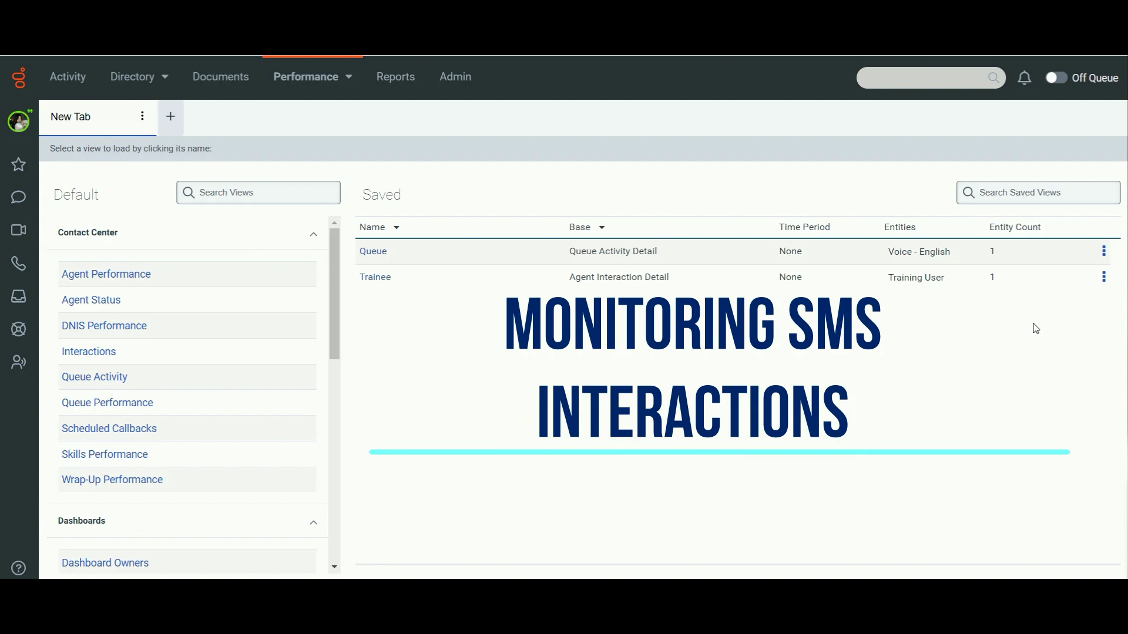Collapse the Dashboards section
The width and height of the screenshot is (1128, 634).
[313, 522]
